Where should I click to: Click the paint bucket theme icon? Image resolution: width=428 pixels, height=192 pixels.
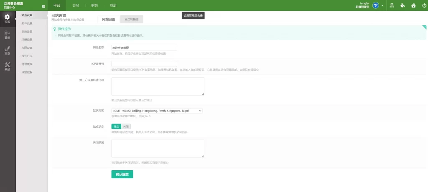pos(403,5)
